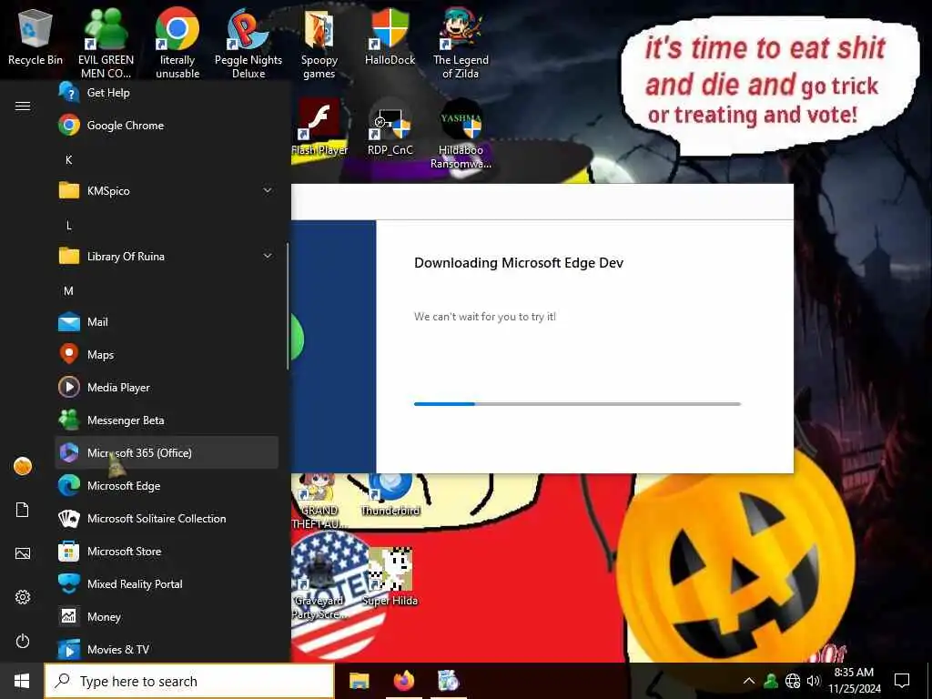Open clock showing 8:35 AM
932x699 pixels.
[x=854, y=681]
